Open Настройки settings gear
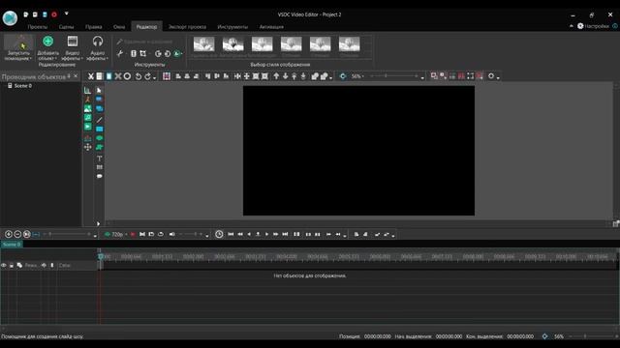The width and height of the screenshot is (620, 348). (x=593, y=26)
